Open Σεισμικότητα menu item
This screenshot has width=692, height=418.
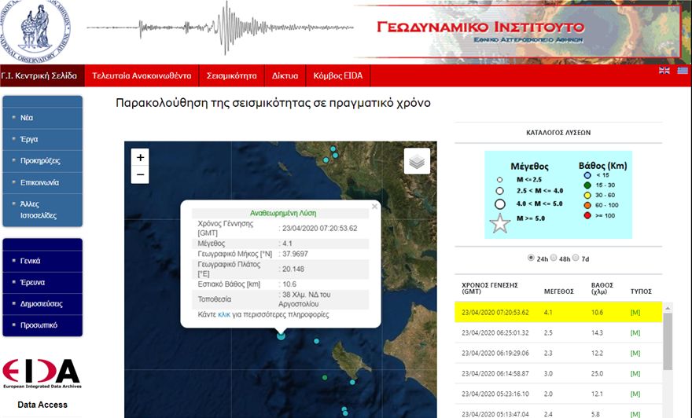(232, 76)
